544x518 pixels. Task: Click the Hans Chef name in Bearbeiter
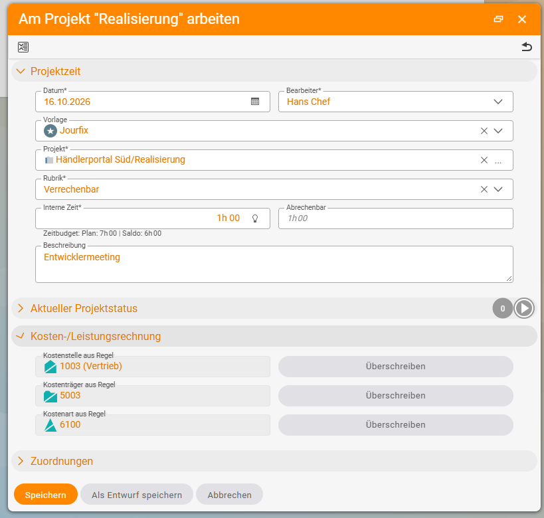point(308,102)
